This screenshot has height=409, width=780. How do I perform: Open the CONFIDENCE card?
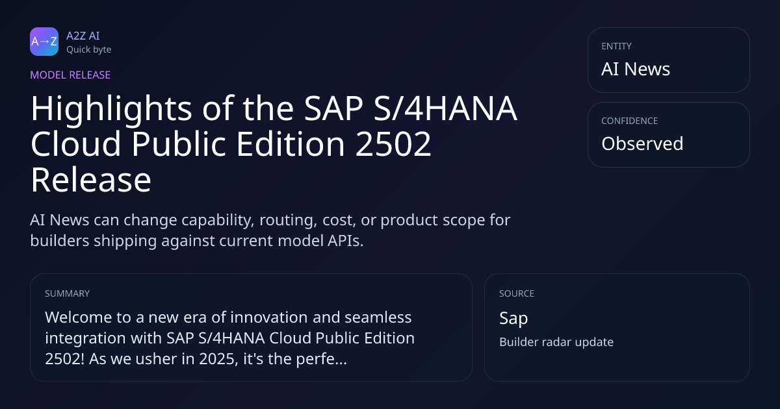point(668,134)
